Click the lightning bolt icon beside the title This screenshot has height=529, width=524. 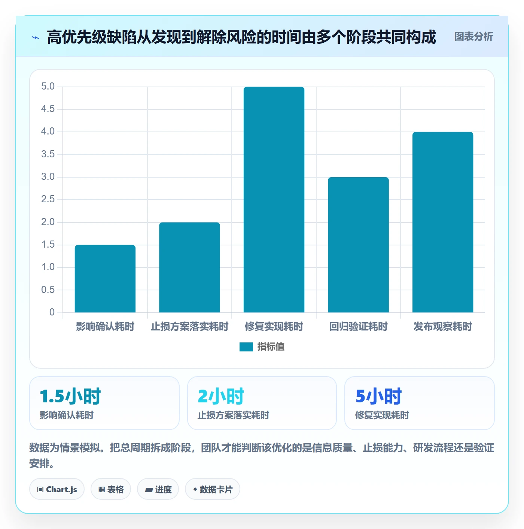click(36, 37)
